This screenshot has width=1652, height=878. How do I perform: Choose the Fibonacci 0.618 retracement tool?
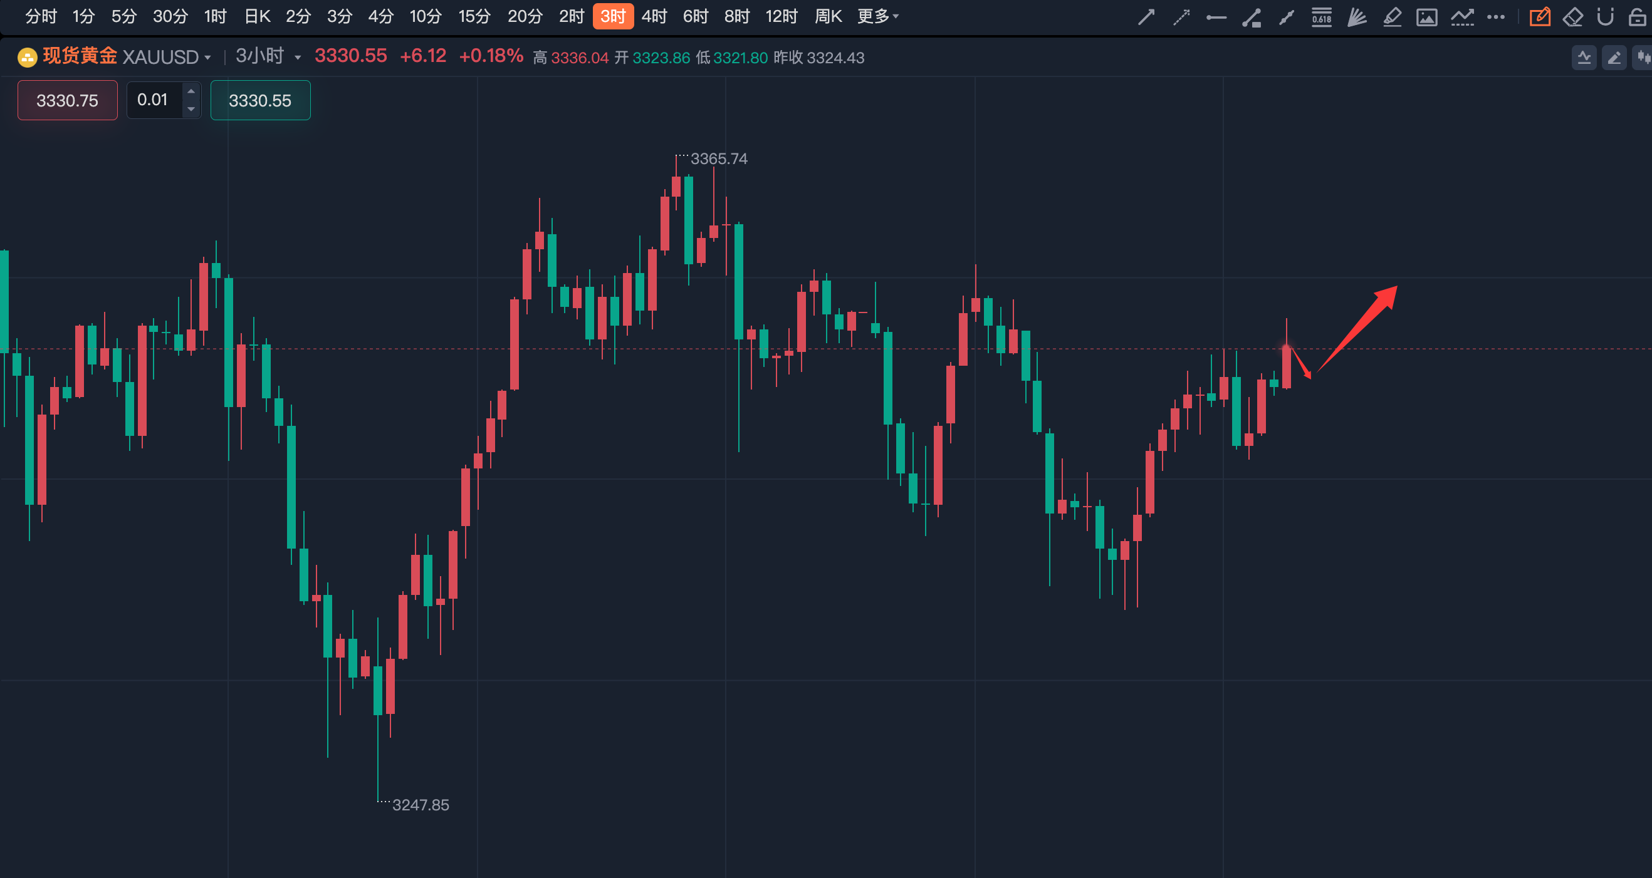(x=1321, y=17)
